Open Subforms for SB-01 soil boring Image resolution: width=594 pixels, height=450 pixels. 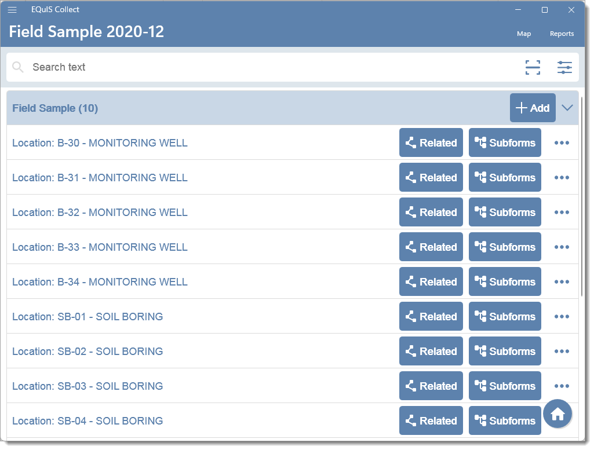pyautogui.click(x=505, y=316)
